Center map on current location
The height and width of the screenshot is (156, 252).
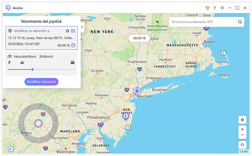click(x=242, y=120)
